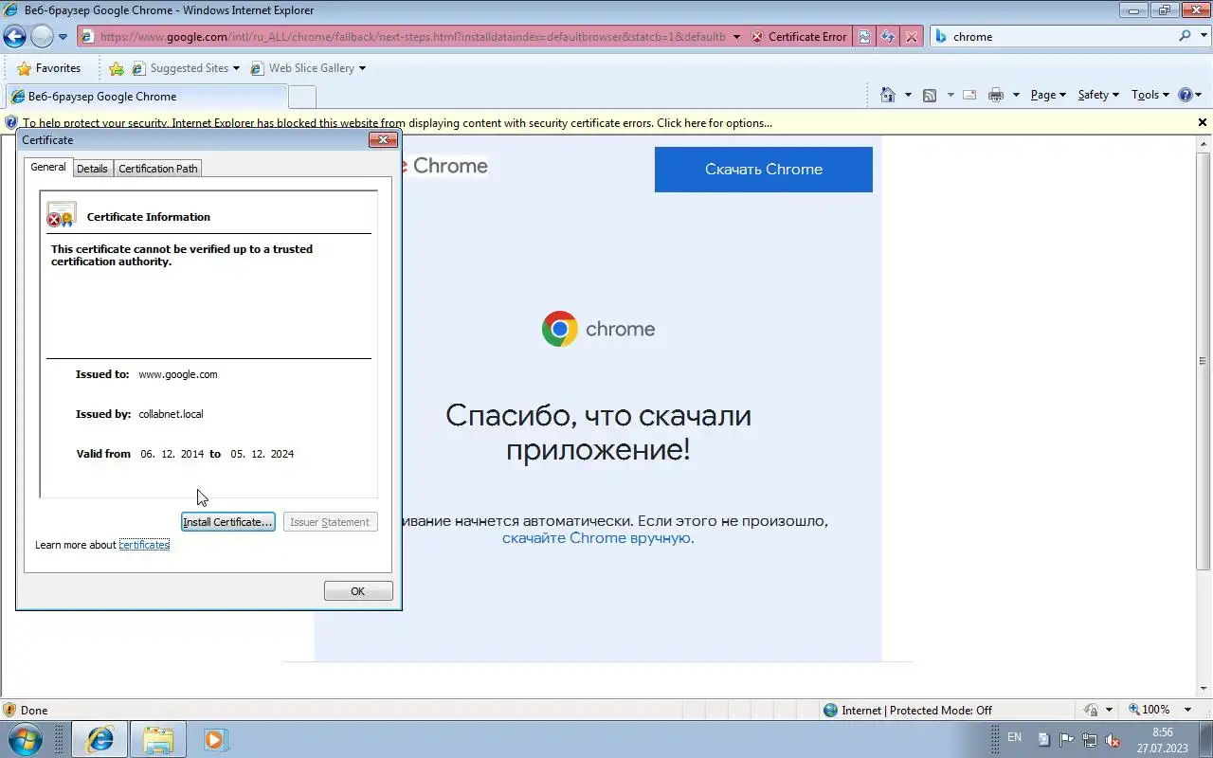This screenshot has height=758, width=1213.
Task: Launch Windows Media Player from taskbar
Action: pyautogui.click(x=216, y=739)
